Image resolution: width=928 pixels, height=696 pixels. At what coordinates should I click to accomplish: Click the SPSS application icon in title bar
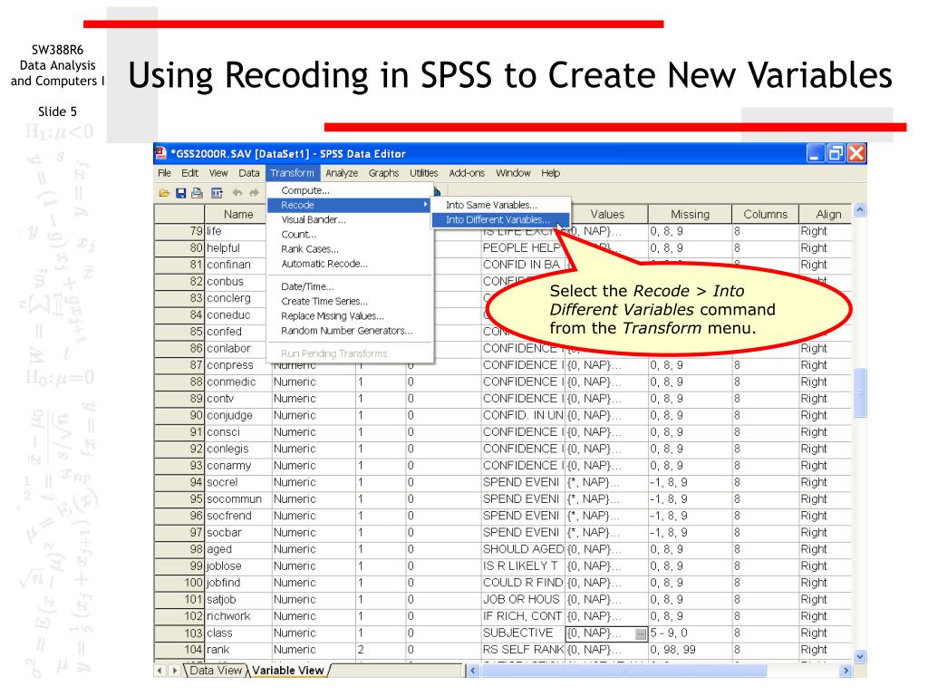pyautogui.click(x=161, y=154)
